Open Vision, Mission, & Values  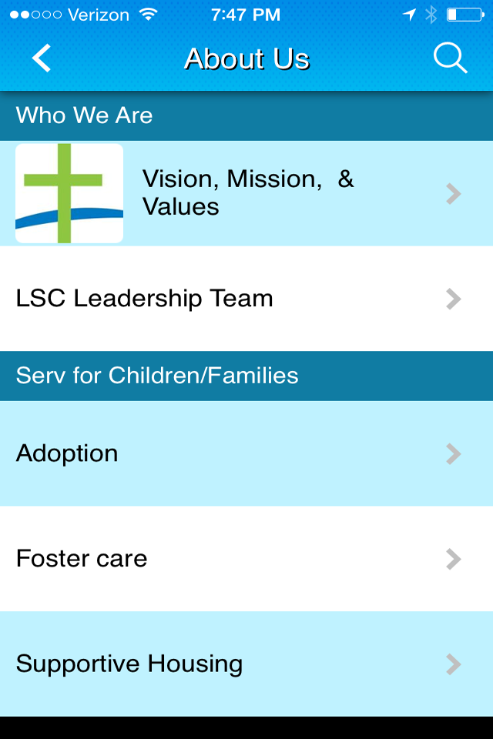[x=248, y=192]
